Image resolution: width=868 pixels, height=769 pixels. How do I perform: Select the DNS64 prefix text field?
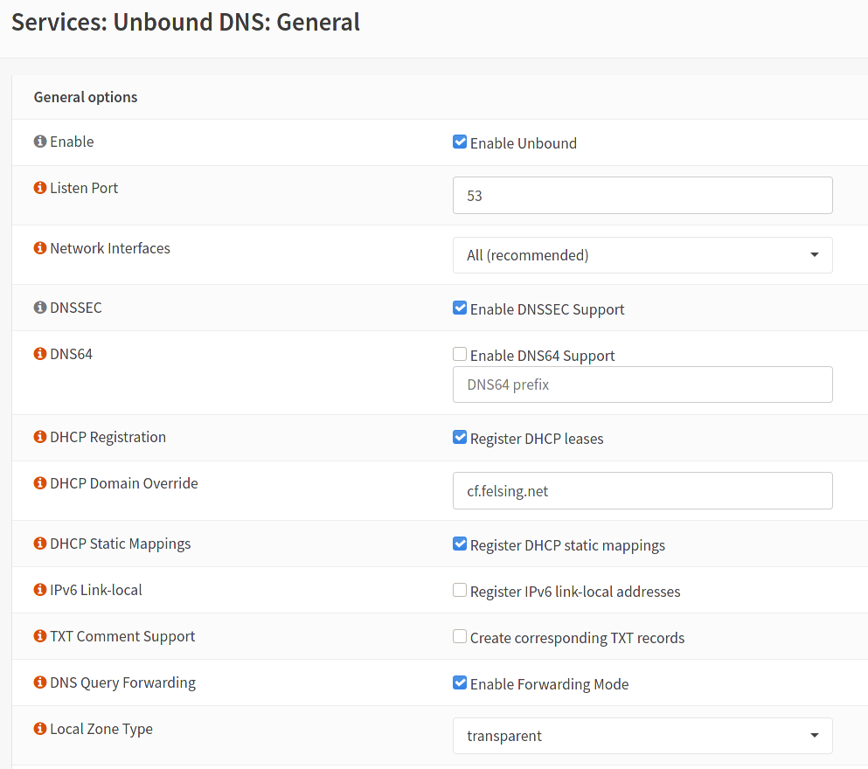click(642, 384)
